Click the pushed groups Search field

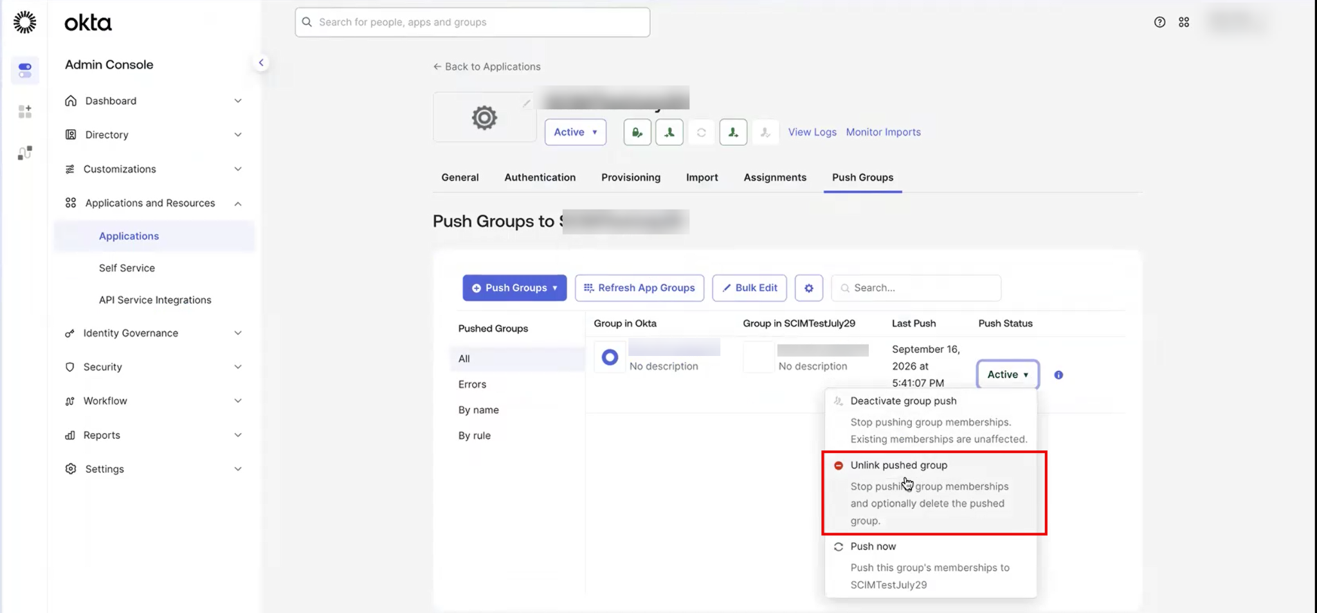click(x=916, y=288)
